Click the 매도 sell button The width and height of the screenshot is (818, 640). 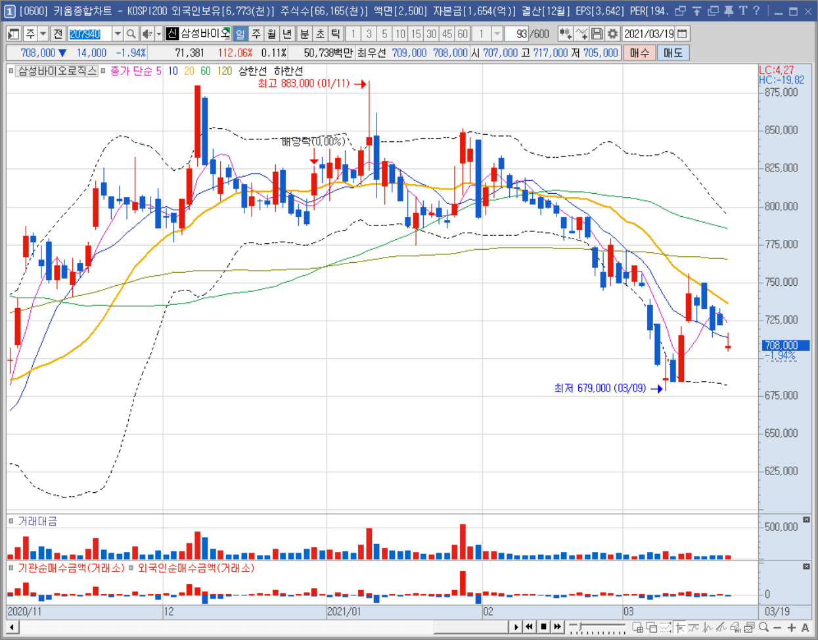673,53
